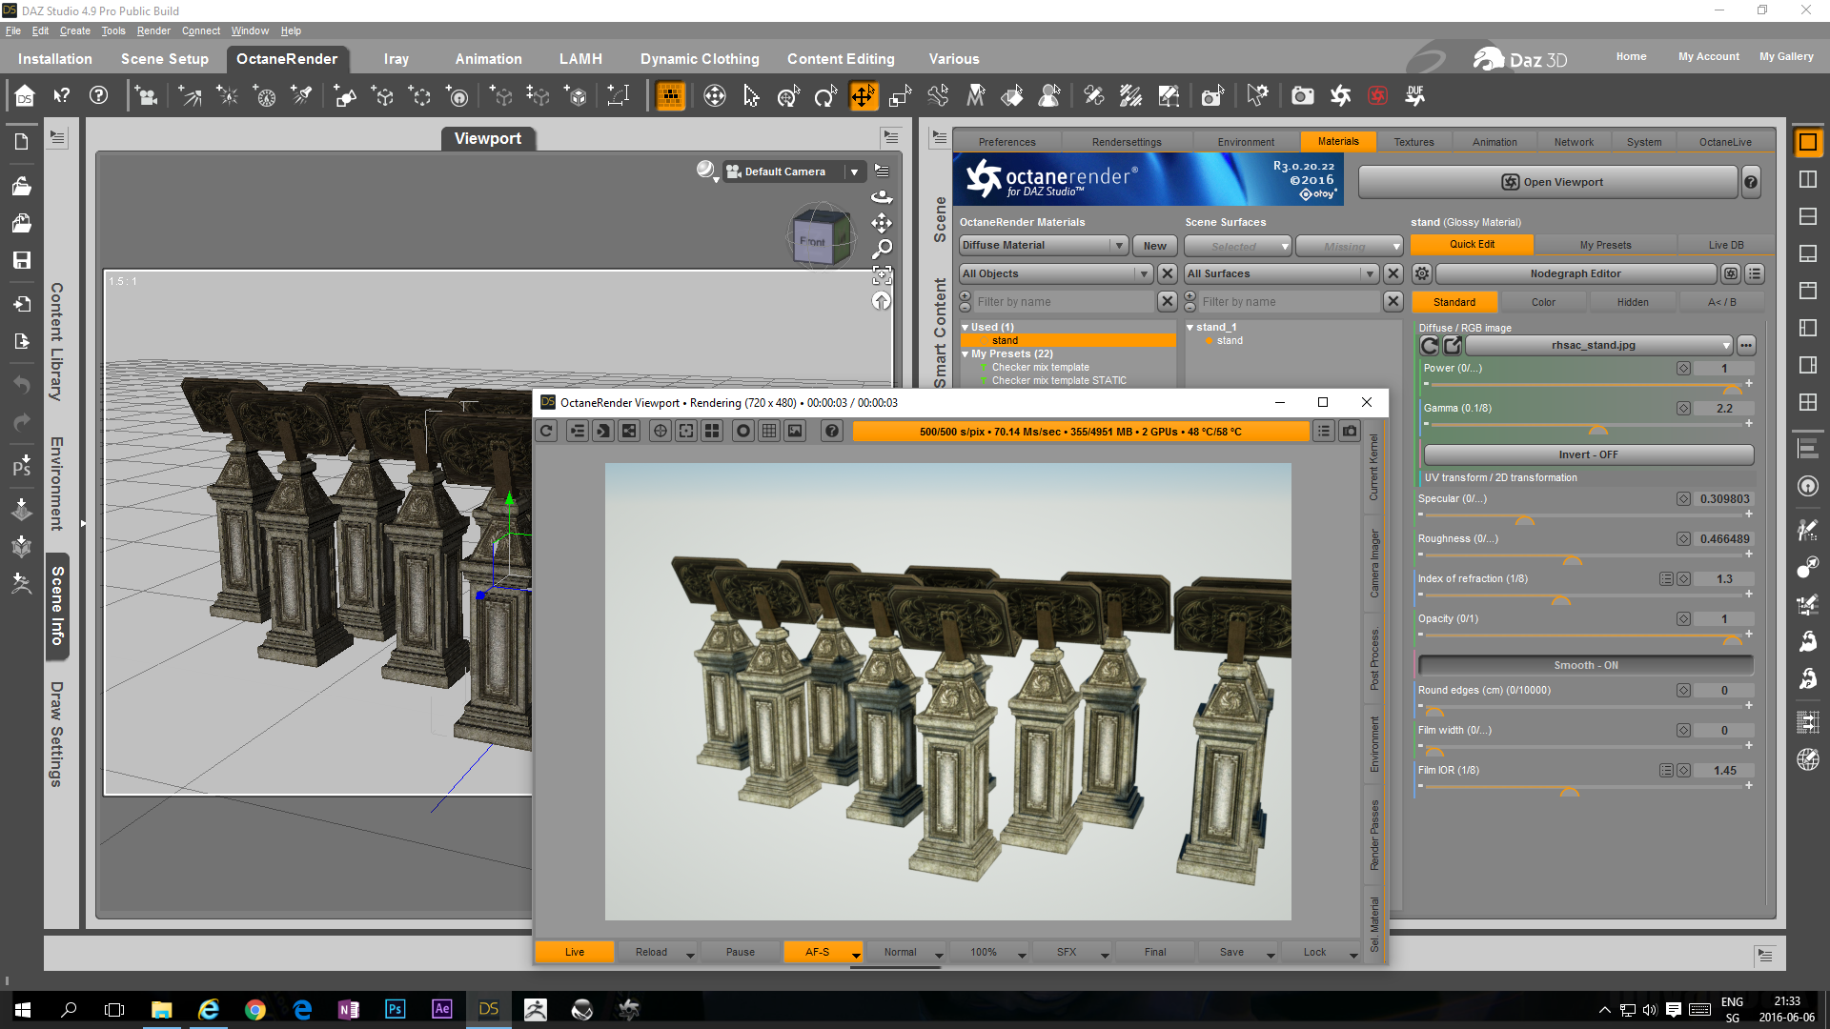Screen dimensions: 1830x1029
Task: Select the viewport zoom magnifier tool
Action: [883, 249]
